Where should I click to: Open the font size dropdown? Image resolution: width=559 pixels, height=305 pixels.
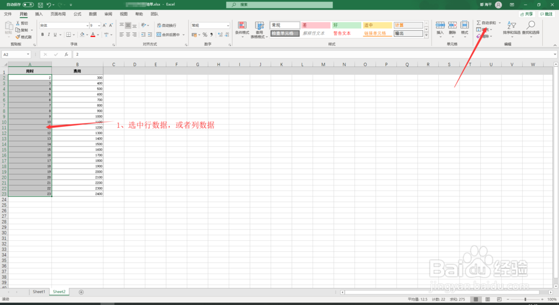(99, 26)
